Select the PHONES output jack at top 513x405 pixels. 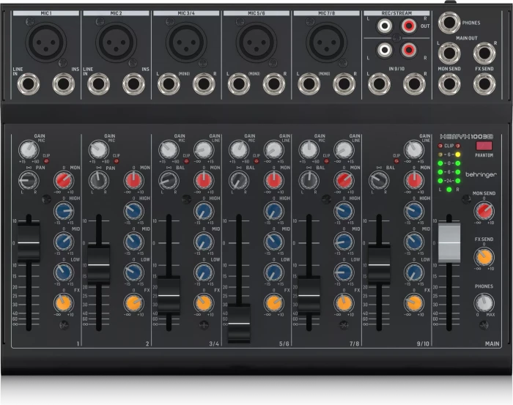pos(449,23)
